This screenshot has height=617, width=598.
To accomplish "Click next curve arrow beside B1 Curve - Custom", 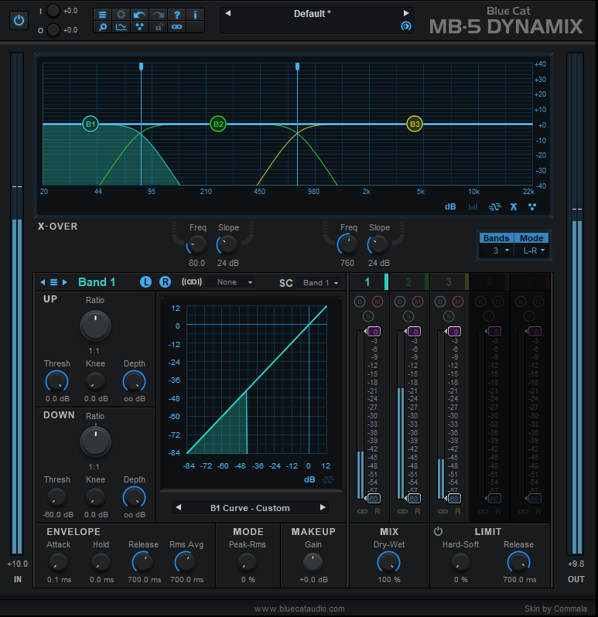I will click(x=323, y=508).
